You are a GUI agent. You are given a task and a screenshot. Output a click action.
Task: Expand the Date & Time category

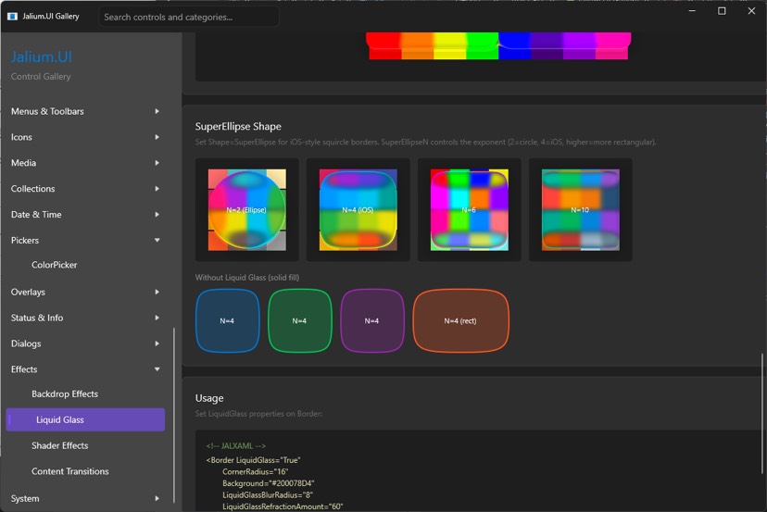(85, 215)
